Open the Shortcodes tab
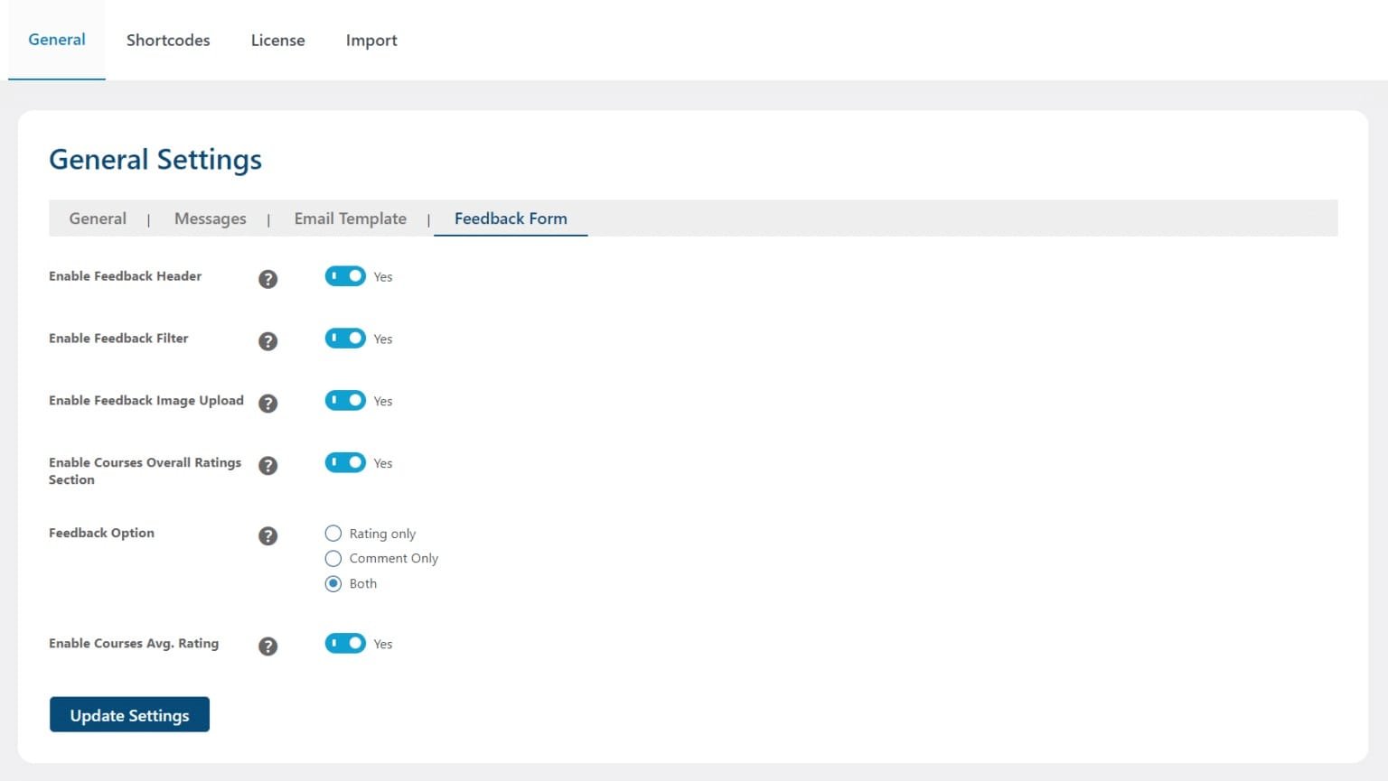This screenshot has width=1388, height=781. pos(168,40)
